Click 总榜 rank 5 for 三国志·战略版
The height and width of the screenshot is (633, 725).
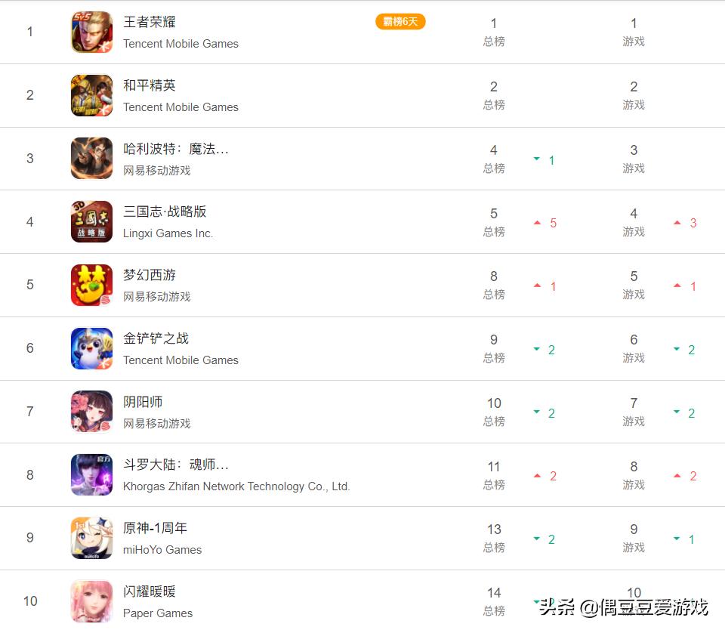pyautogui.click(x=494, y=222)
